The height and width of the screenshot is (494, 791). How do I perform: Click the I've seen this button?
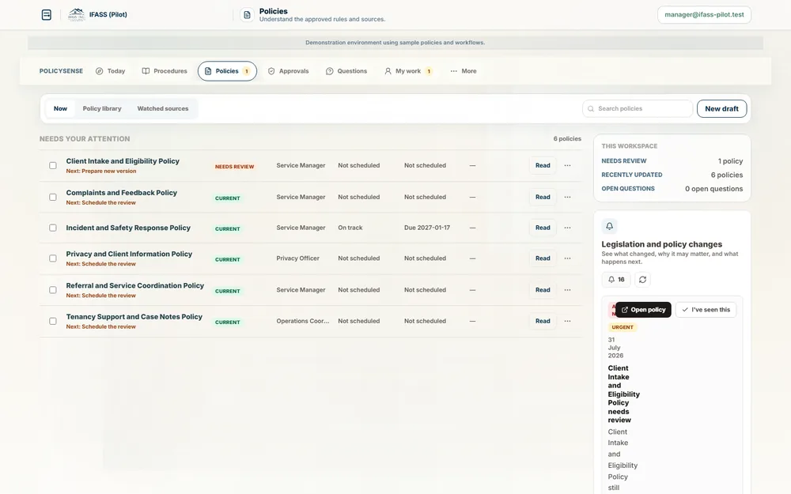[706, 310]
